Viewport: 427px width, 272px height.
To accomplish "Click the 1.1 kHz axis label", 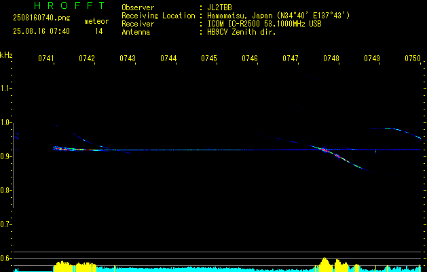I will pos(5,88).
